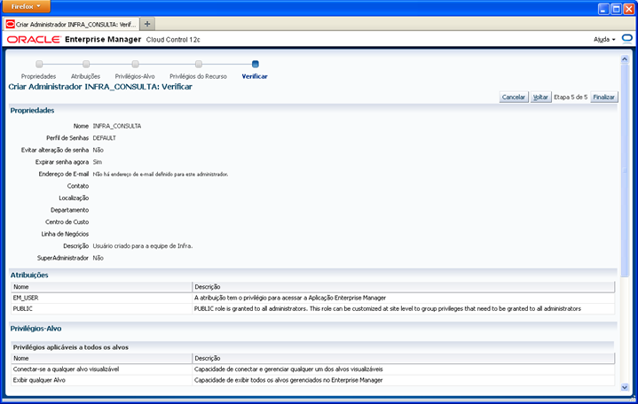Click the page scrollbar up arrow

click(x=625, y=59)
